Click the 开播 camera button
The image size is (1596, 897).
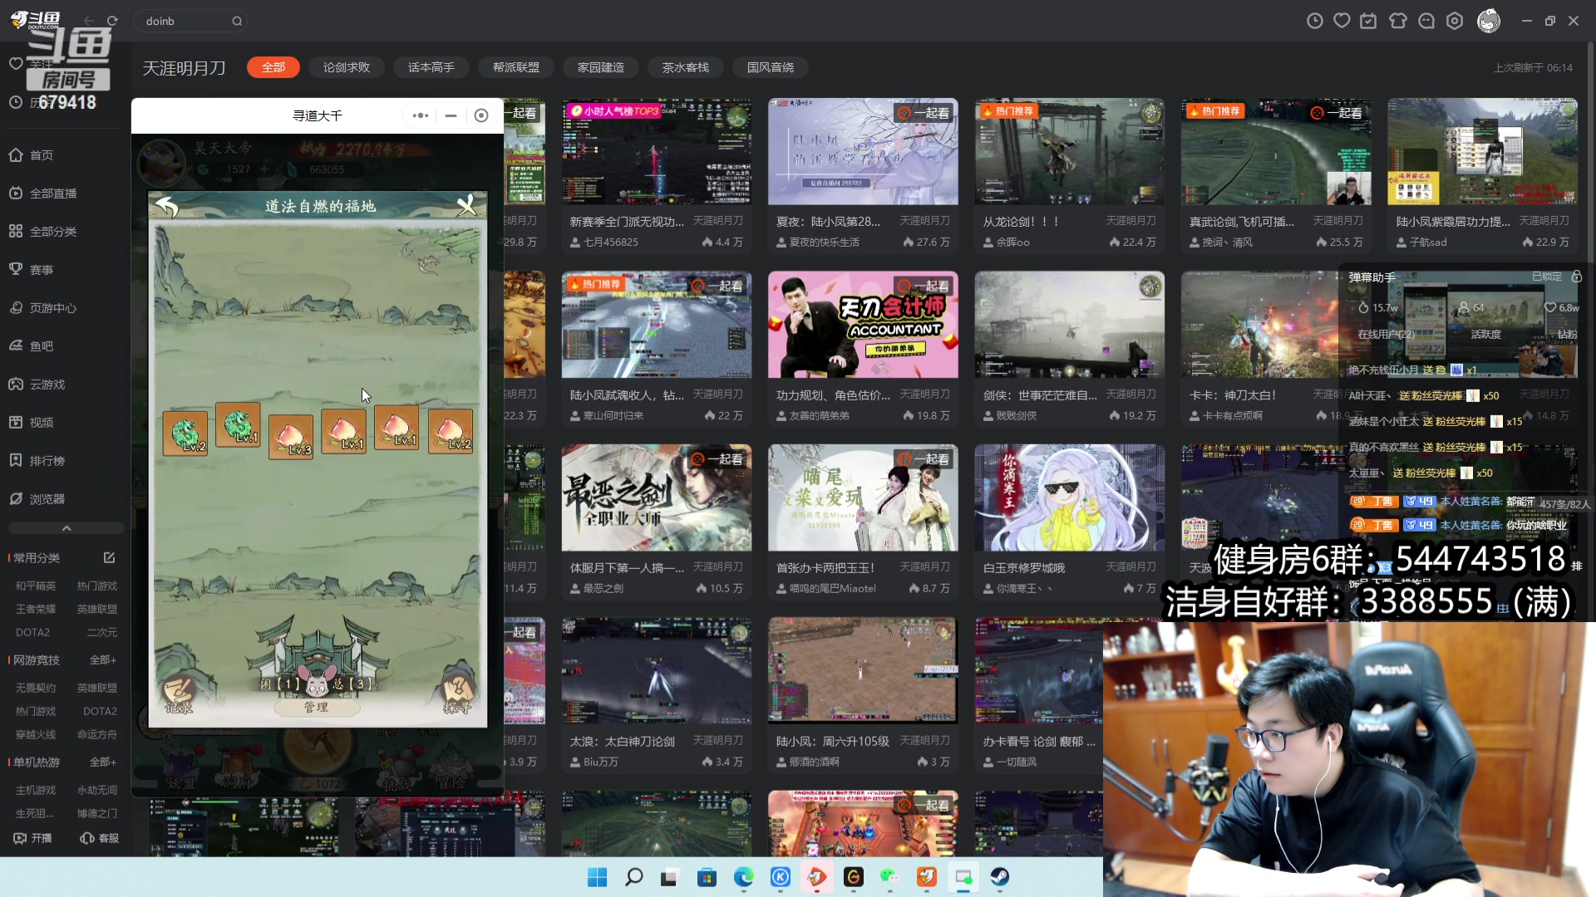click(x=32, y=838)
